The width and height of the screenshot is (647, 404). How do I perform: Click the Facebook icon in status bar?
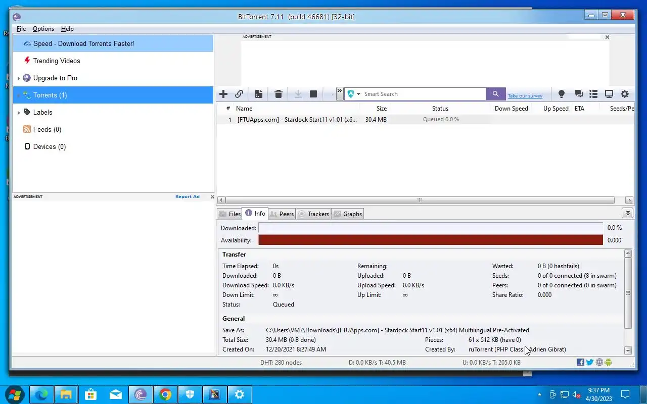point(581,362)
